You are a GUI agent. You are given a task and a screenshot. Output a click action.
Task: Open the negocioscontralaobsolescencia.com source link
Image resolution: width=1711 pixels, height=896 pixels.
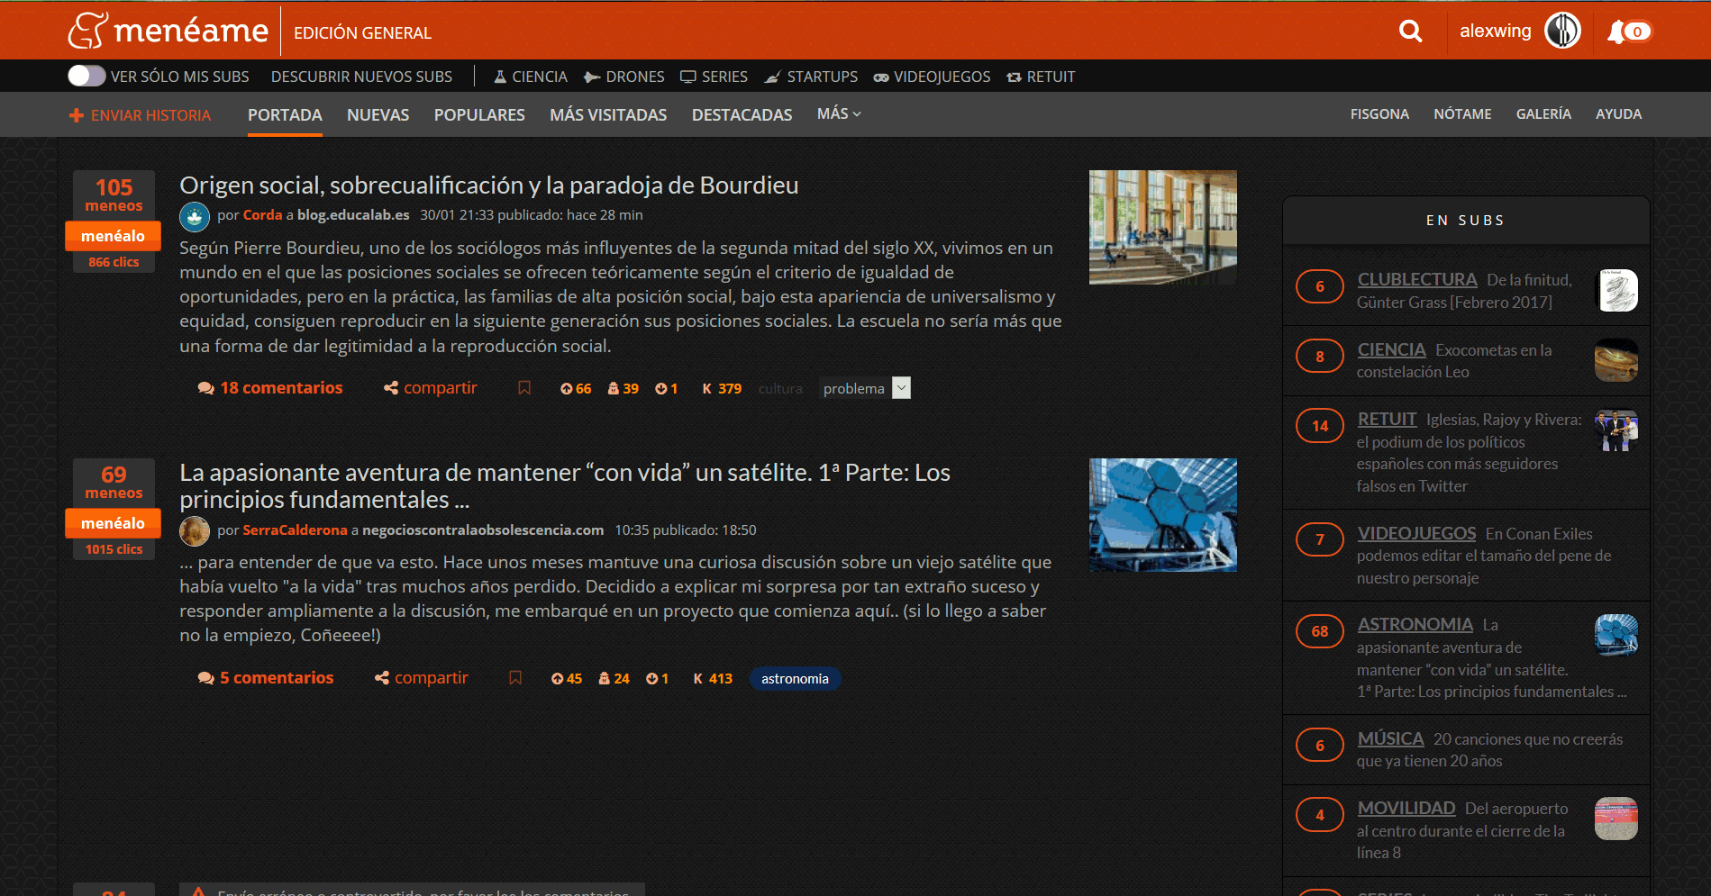(483, 530)
